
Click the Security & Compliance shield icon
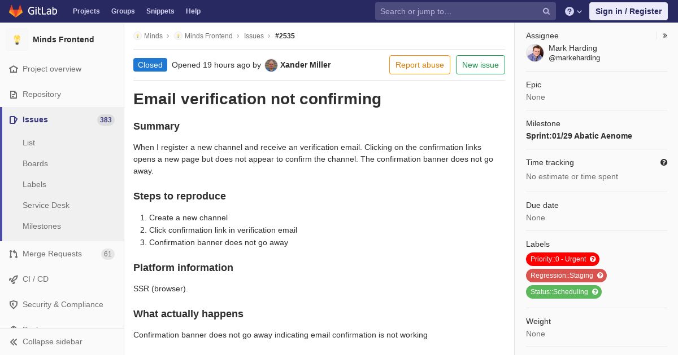pyautogui.click(x=14, y=305)
